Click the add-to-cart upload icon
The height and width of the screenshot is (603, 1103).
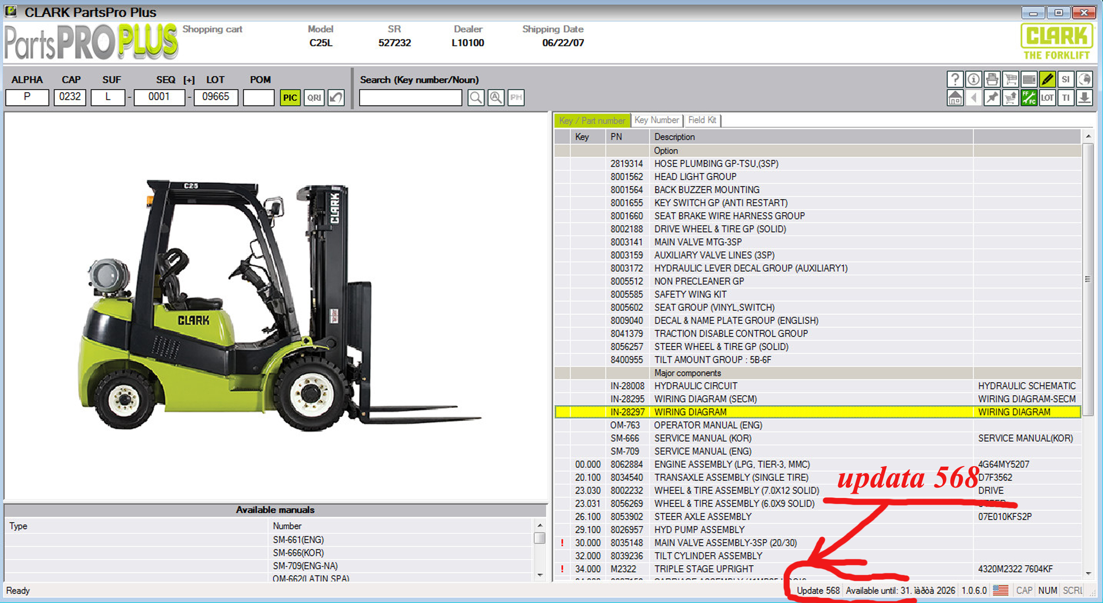point(1011,98)
